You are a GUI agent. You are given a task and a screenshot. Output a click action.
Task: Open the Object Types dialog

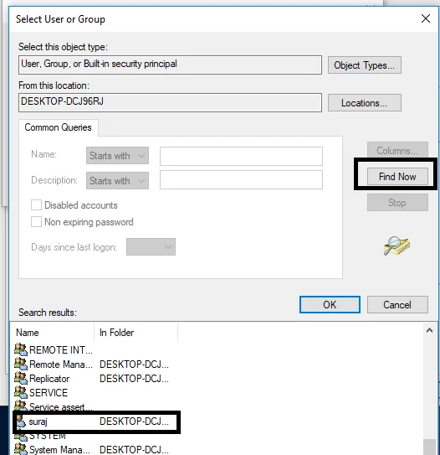click(365, 65)
